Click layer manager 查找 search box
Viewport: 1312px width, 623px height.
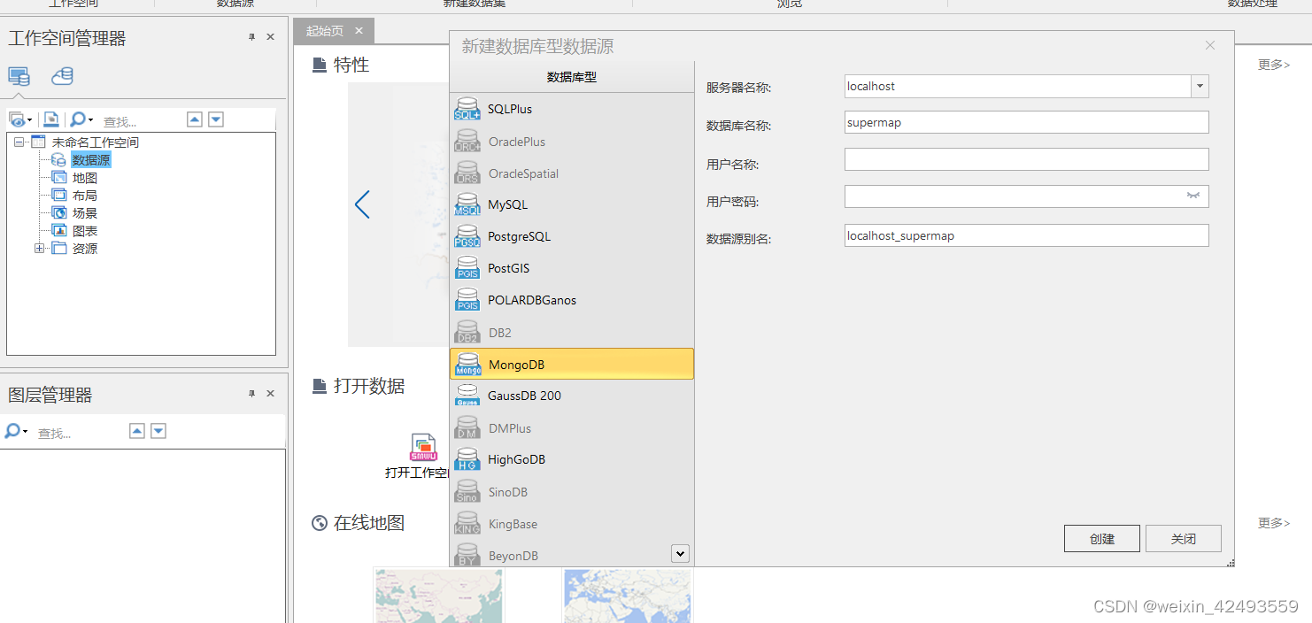point(78,433)
